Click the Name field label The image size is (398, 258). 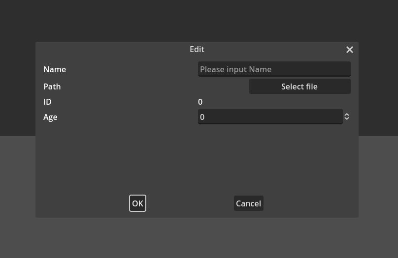pos(55,70)
